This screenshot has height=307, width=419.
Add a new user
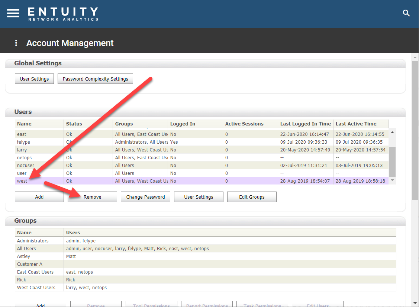pyautogui.click(x=39, y=197)
